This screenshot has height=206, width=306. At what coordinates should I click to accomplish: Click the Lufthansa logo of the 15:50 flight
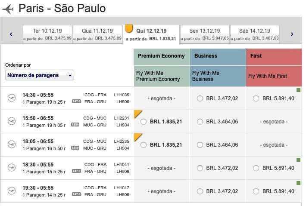pos(12,121)
